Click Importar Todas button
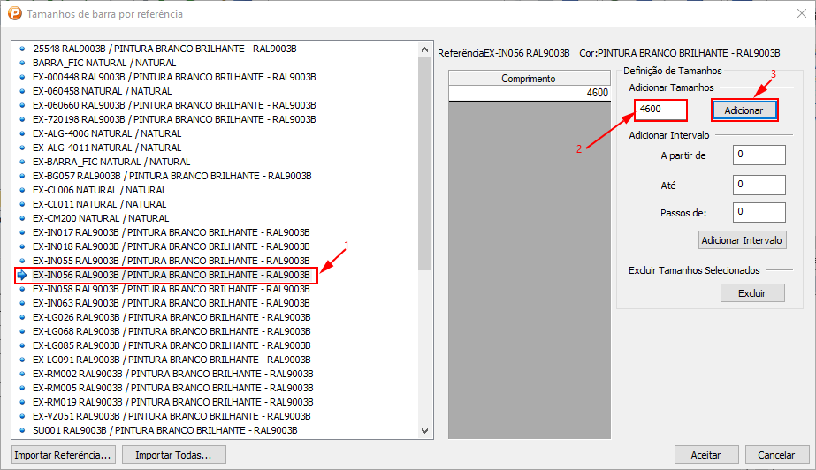 [x=174, y=455]
